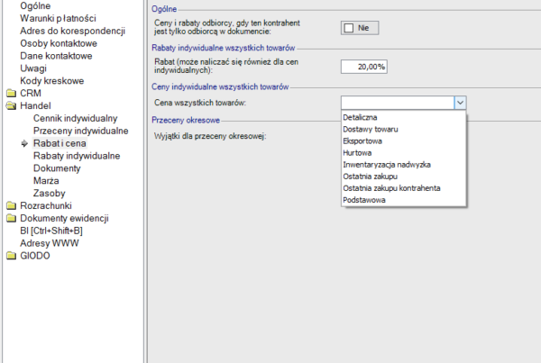Image resolution: width=541 pixels, height=363 pixels.
Task: Click the Wyjątki dla przeceny okresowej label
Action: tap(210, 136)
